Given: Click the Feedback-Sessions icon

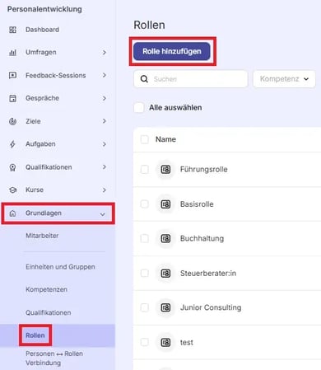Looking at the screenshot, I should coord(12,75).
